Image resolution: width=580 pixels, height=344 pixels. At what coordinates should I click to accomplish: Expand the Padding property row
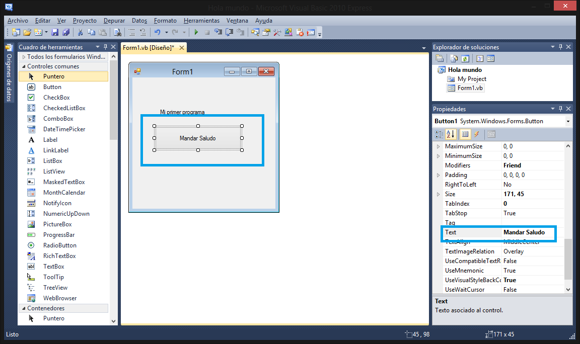[x=438, y=175]
